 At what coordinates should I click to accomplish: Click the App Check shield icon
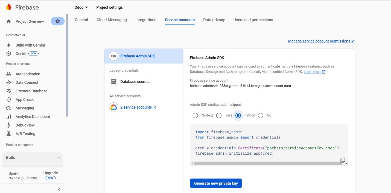click(x=9, y=100)
